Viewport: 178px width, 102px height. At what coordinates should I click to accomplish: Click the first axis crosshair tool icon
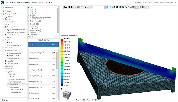(x=137, y=7)
